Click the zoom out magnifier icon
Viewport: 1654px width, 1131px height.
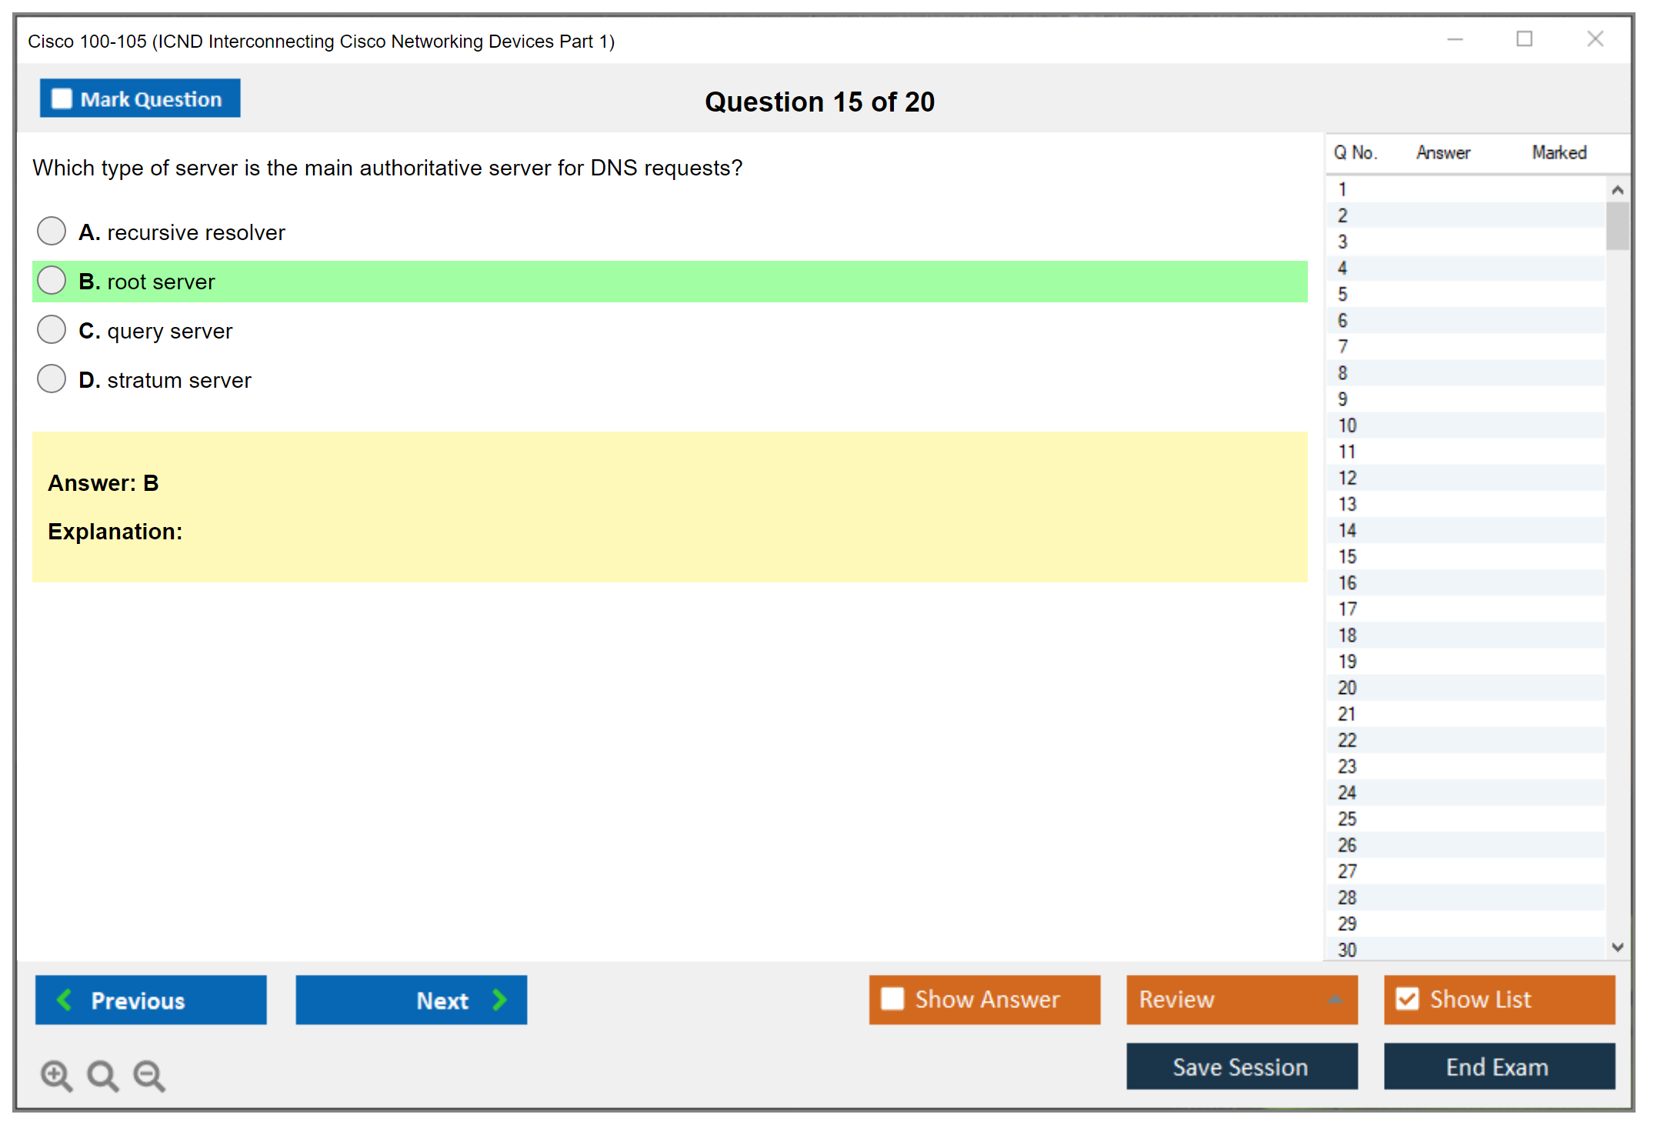pyautogui.click(x=148, y=1075)
